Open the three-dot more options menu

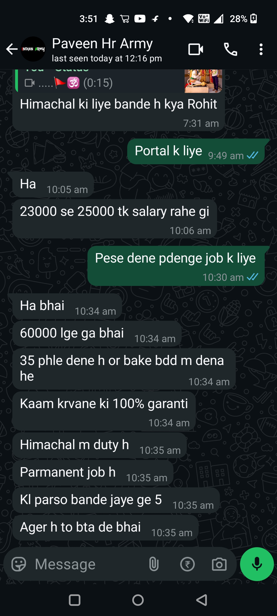click(x=261, y=49)
